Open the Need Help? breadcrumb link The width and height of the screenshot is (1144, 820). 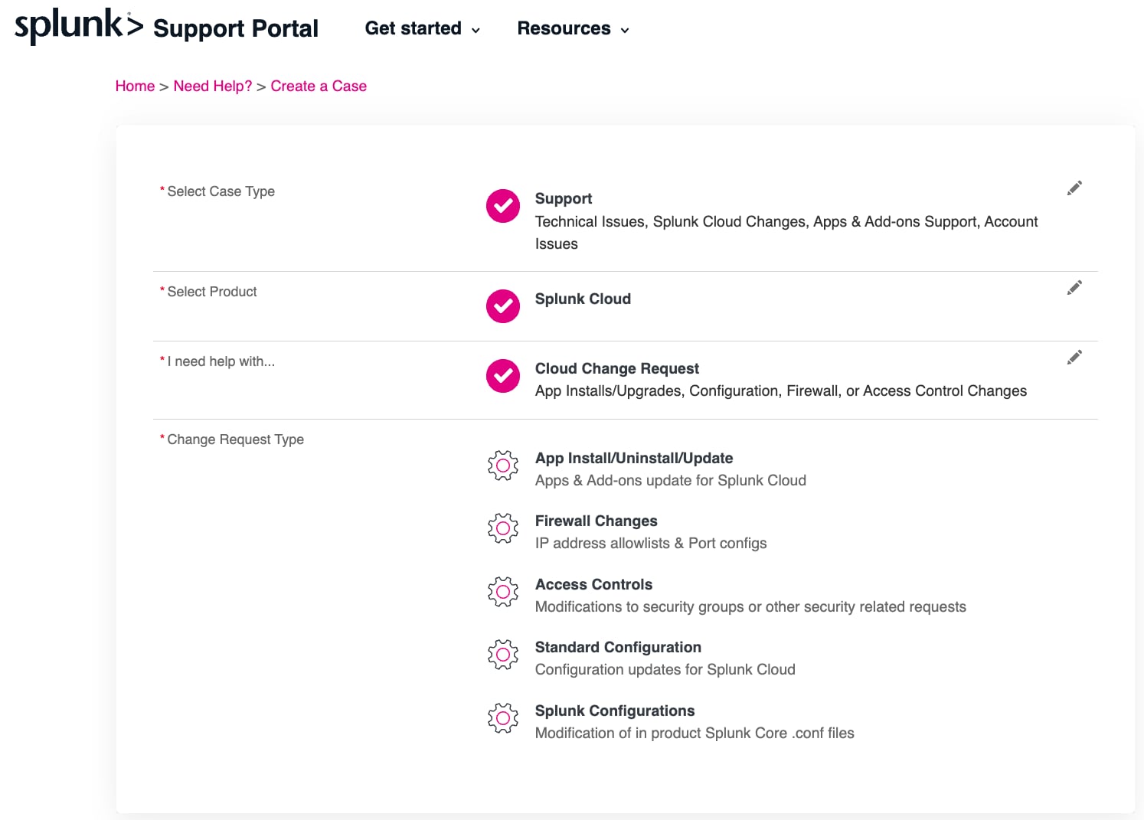[x=213, y=86]
